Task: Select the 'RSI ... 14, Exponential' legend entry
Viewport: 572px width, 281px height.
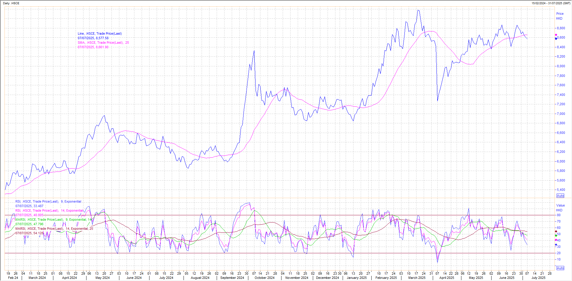Action: (x=49, y=210)
